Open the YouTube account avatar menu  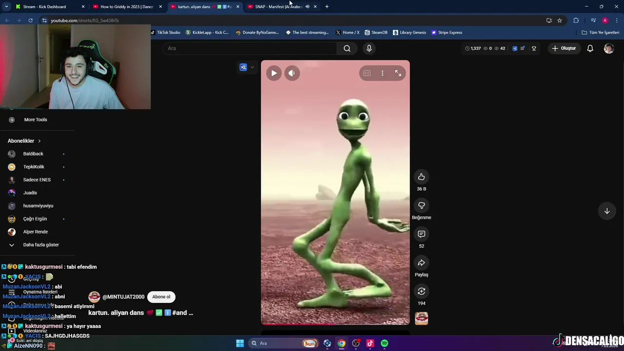pyautogui.click(x=609, y=48)
